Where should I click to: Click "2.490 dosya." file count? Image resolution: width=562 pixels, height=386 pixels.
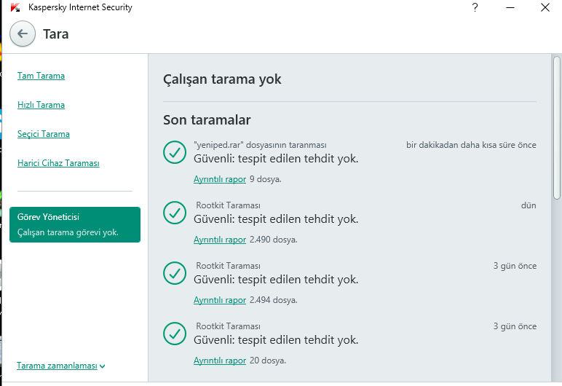pos(274,240)
